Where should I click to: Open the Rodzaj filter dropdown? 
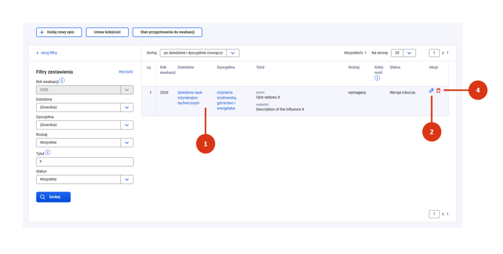(84, 143)
